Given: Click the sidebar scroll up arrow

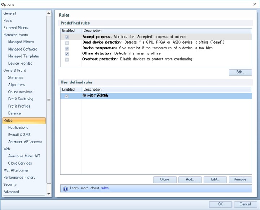Looking at the screenshot, I should tap(49, 13).
